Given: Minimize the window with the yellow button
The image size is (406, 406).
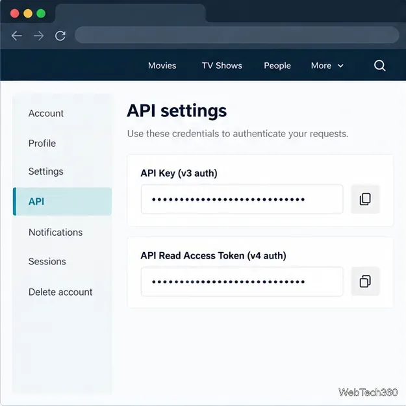Looking at the screenshot, I should coord(28,14).
